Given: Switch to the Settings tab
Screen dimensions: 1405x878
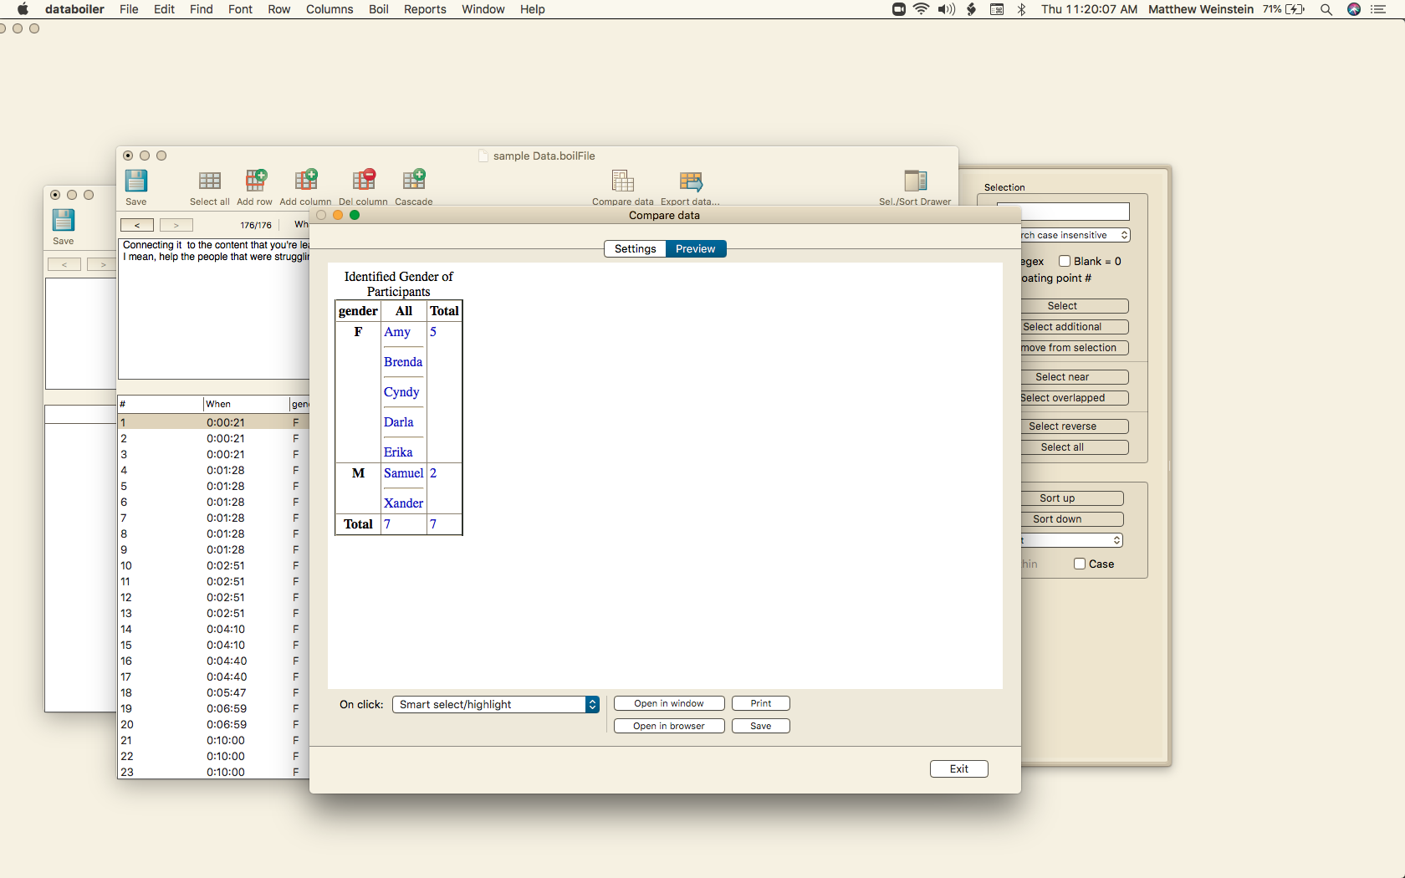Looking at the screenshot, I should coord(635,248).
